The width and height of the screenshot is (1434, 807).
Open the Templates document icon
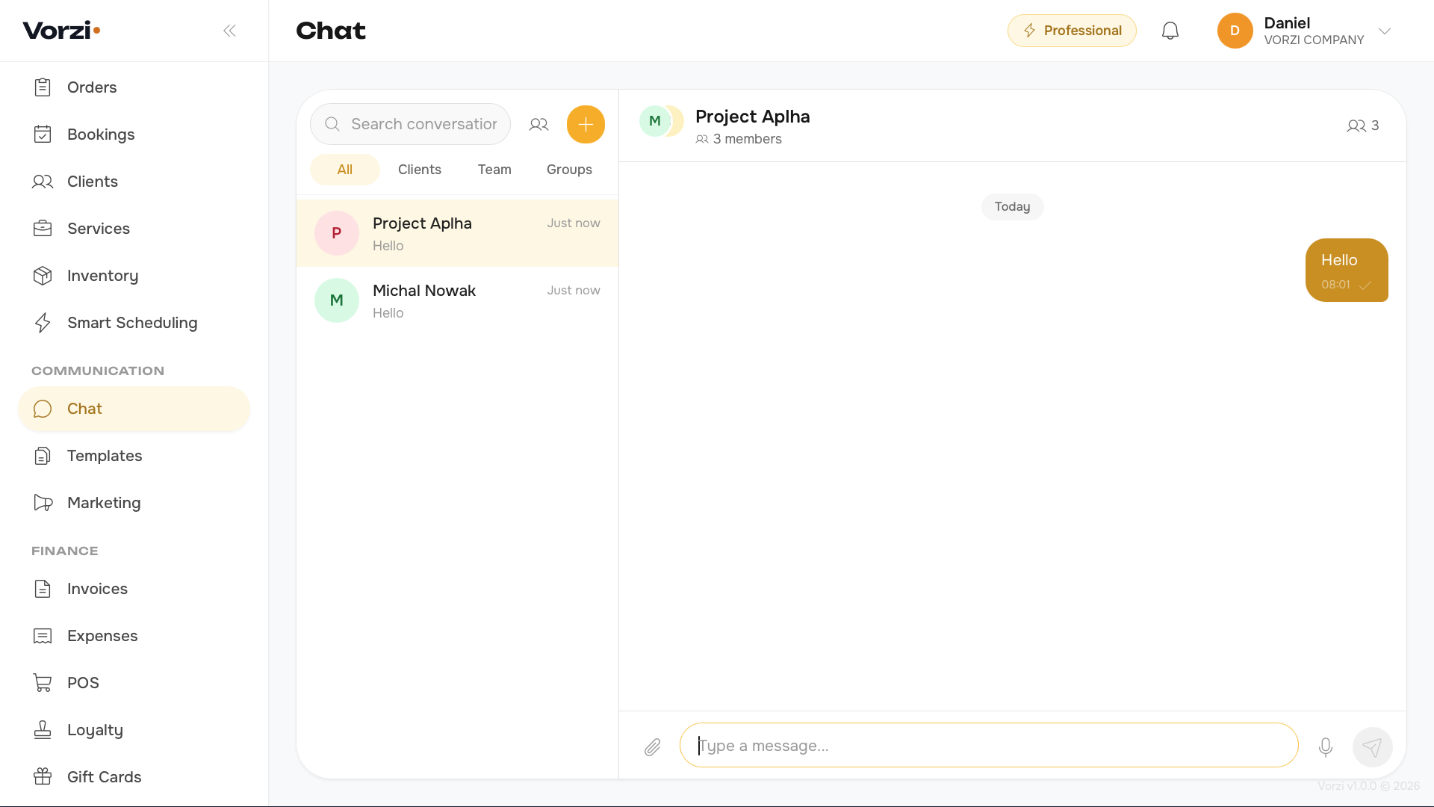pos(43,456)
